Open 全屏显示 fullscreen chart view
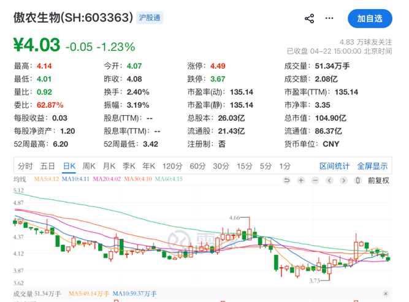This screenshot has height=302, width=409. point(372,166)
